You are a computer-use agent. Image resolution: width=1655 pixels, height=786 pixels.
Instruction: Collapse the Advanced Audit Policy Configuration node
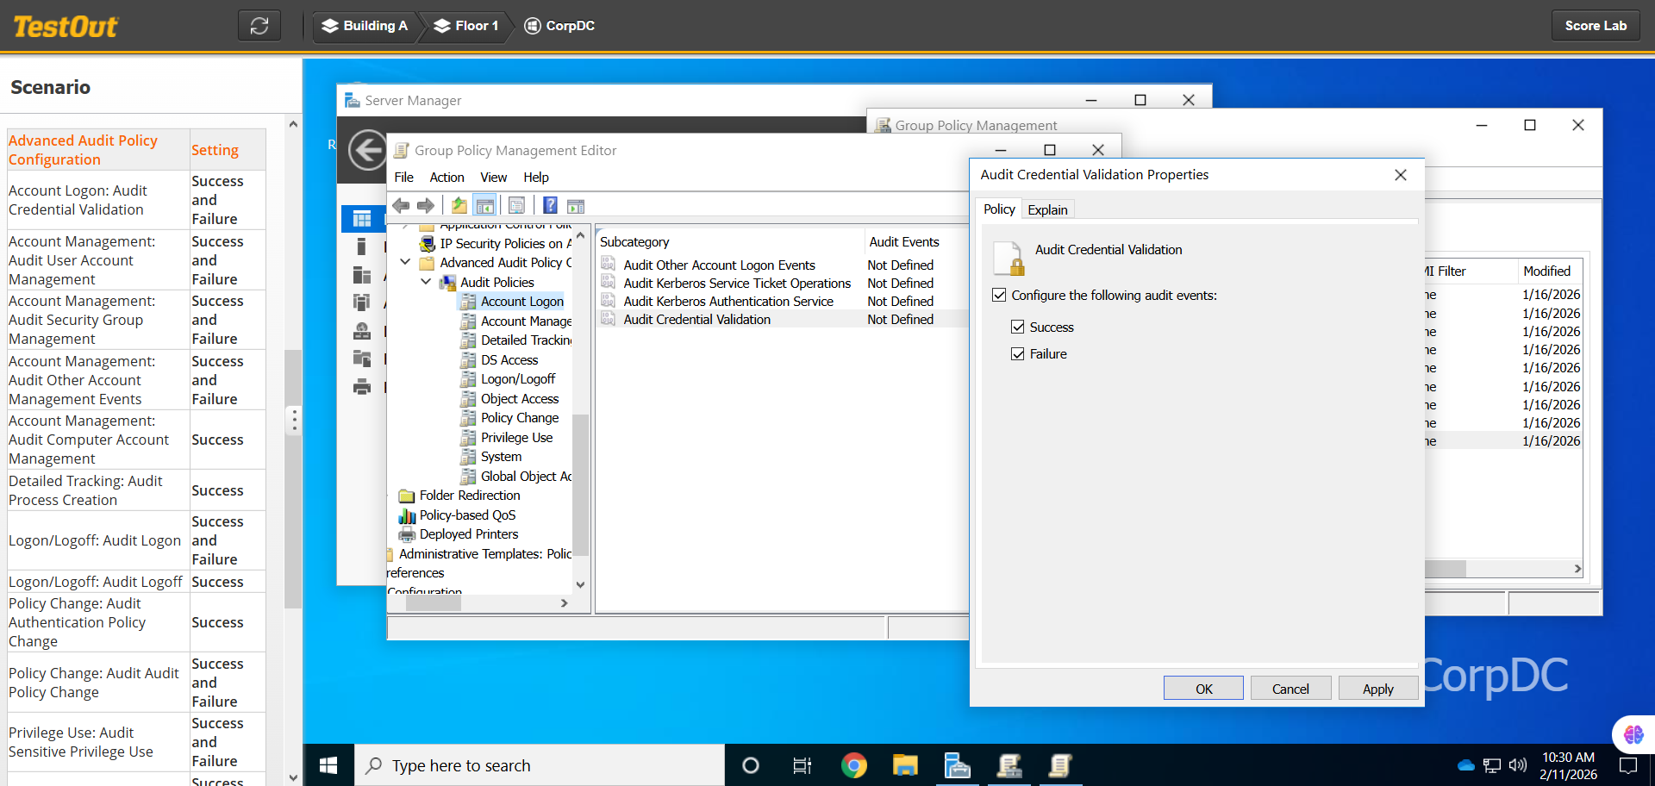[405, 262]
